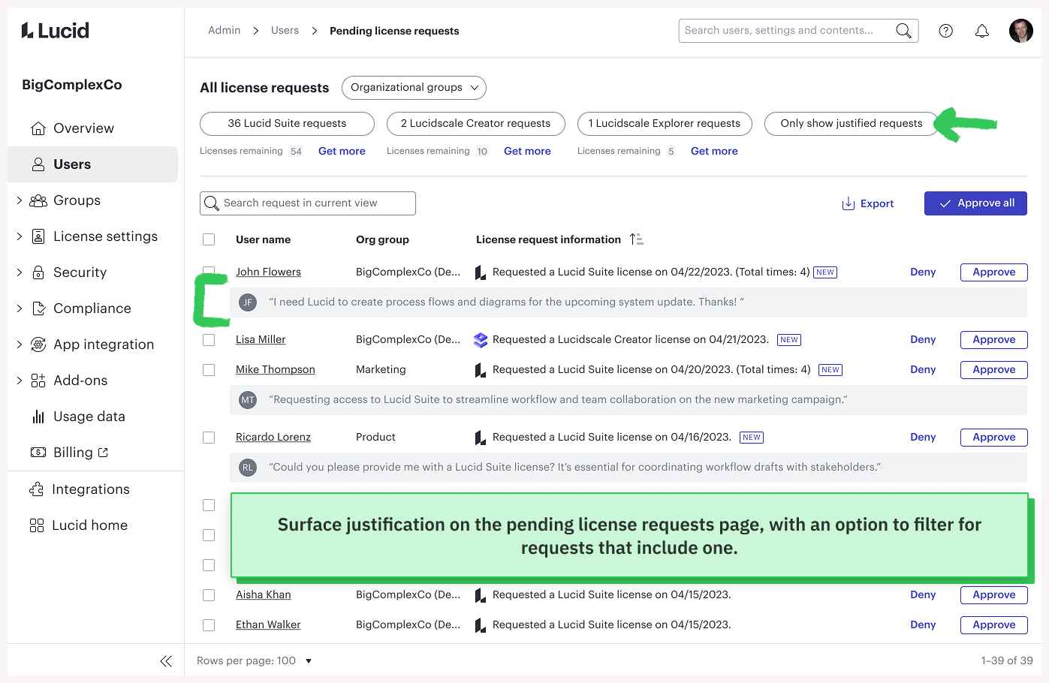Click the BigComplexCo organization name

pos(72,85)
